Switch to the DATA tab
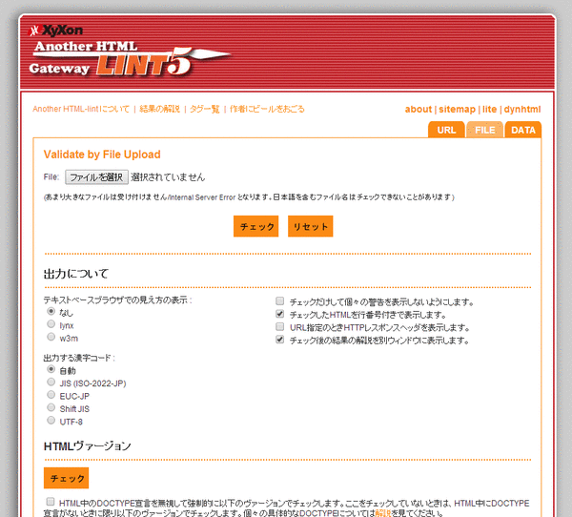Image resolution: width=572 pixels, height=517 pixels. [523, 130]
